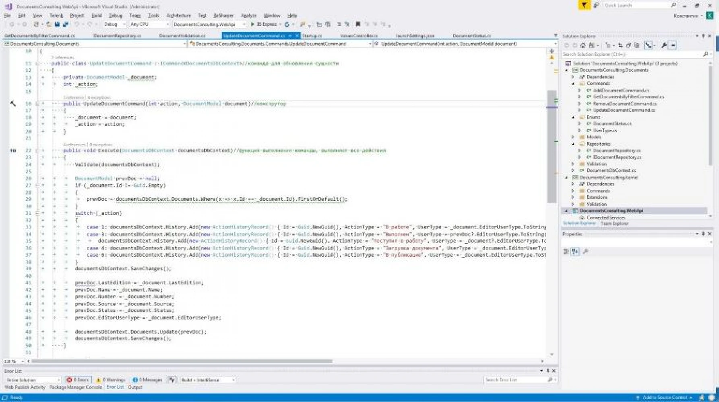This screenshot has width=719, height=402.
Task: Open the startup project dropdown
Action: pyautogui.click(x=209, y=25)
